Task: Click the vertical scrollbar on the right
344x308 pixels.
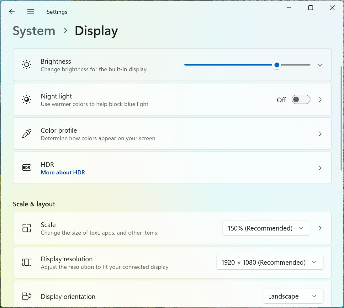Action: pos(341,118)
